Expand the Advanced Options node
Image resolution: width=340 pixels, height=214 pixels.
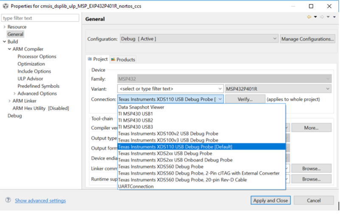(x=14, y=94)
